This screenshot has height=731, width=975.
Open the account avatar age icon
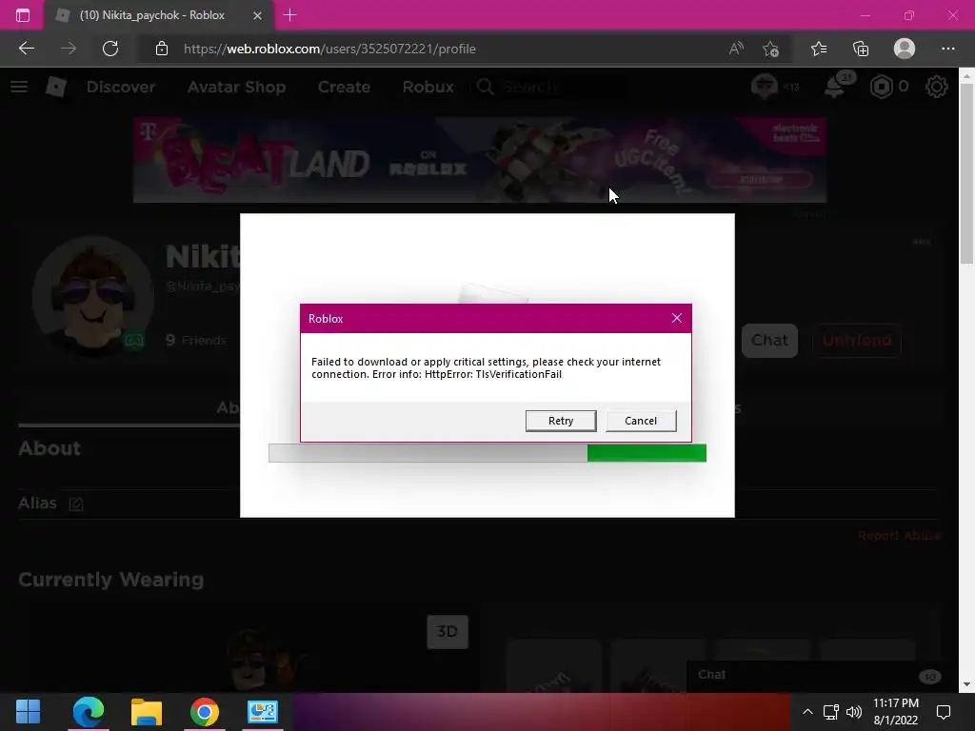(765, 87)
